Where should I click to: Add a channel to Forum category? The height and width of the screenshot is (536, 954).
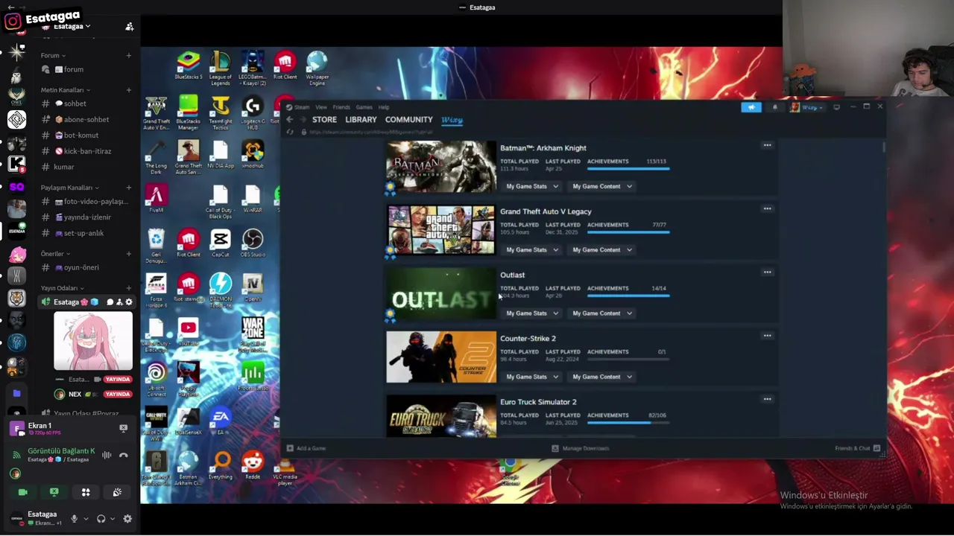tap(128, 55)
